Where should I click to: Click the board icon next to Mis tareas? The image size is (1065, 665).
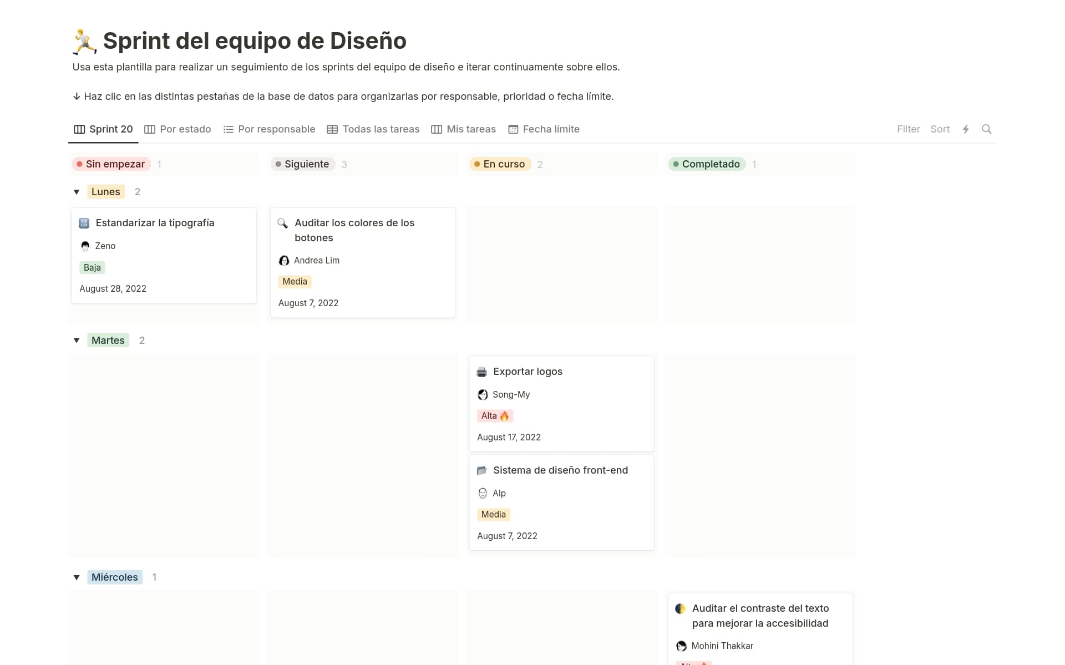coord(436,129)
